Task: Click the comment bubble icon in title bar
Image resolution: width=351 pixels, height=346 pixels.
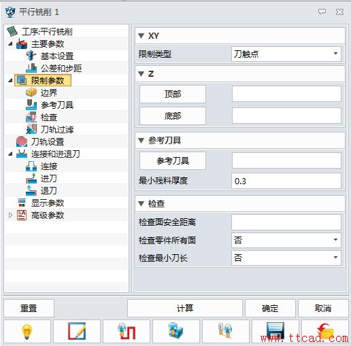Action: 322,12
